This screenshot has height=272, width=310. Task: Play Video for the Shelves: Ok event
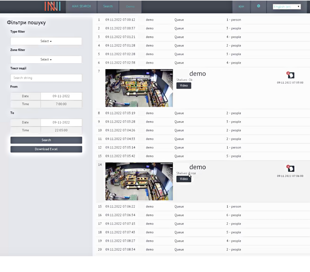coord(184,86)
